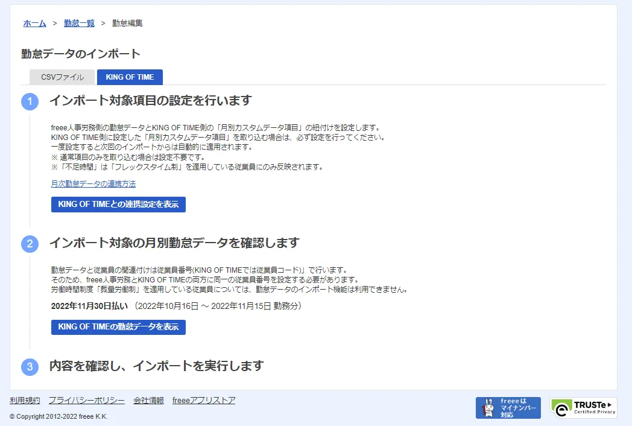Click the Copyright 2012-2022 freee K.K. text
This screenshot has width=632, height=426.
(59, 417)
